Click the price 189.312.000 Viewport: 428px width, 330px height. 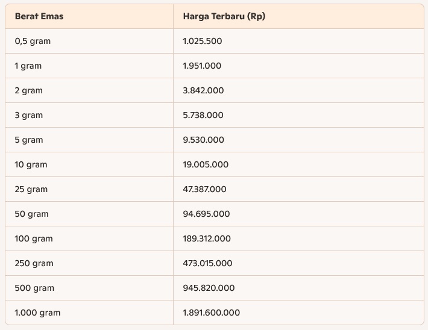[x=207, y=238]
